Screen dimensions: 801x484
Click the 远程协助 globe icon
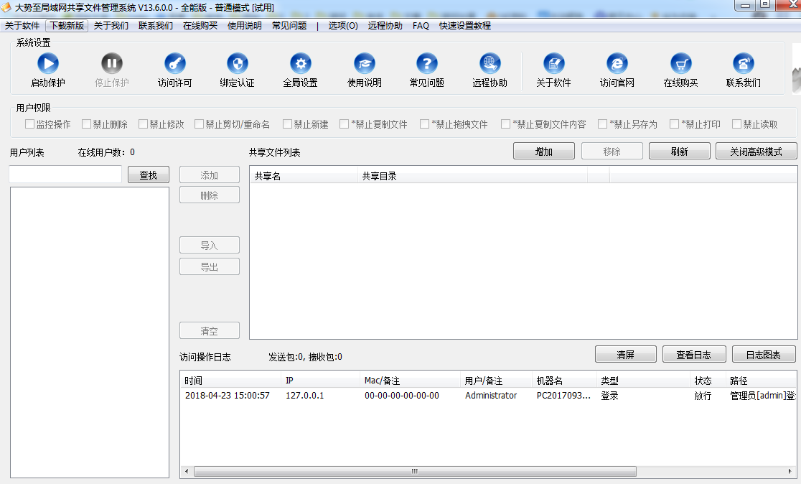[x=489, y=64]
